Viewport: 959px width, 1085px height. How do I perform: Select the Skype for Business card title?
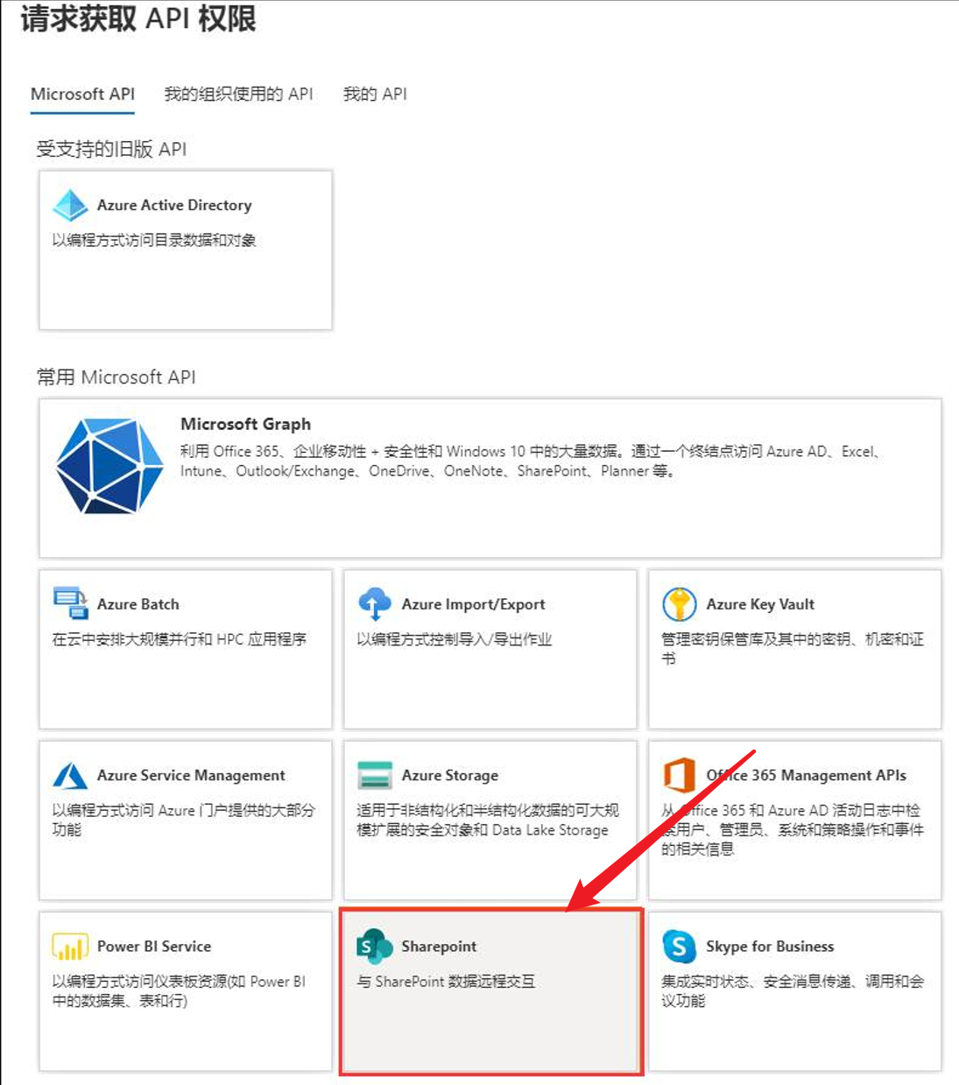click(770, 947)
